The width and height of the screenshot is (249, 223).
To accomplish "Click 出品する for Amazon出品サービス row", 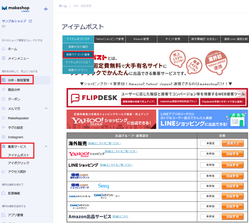I will [x=233, y=217].
